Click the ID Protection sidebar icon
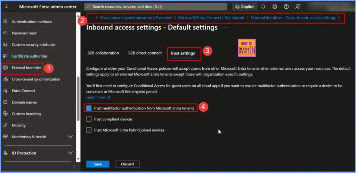The width and height of the screenshot is (356, 173). pyautogui.click(x=5, y=153)
